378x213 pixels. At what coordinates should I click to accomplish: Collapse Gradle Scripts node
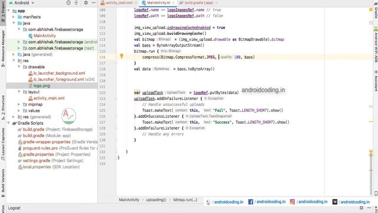pyautogui.click(x=9, y=123)
